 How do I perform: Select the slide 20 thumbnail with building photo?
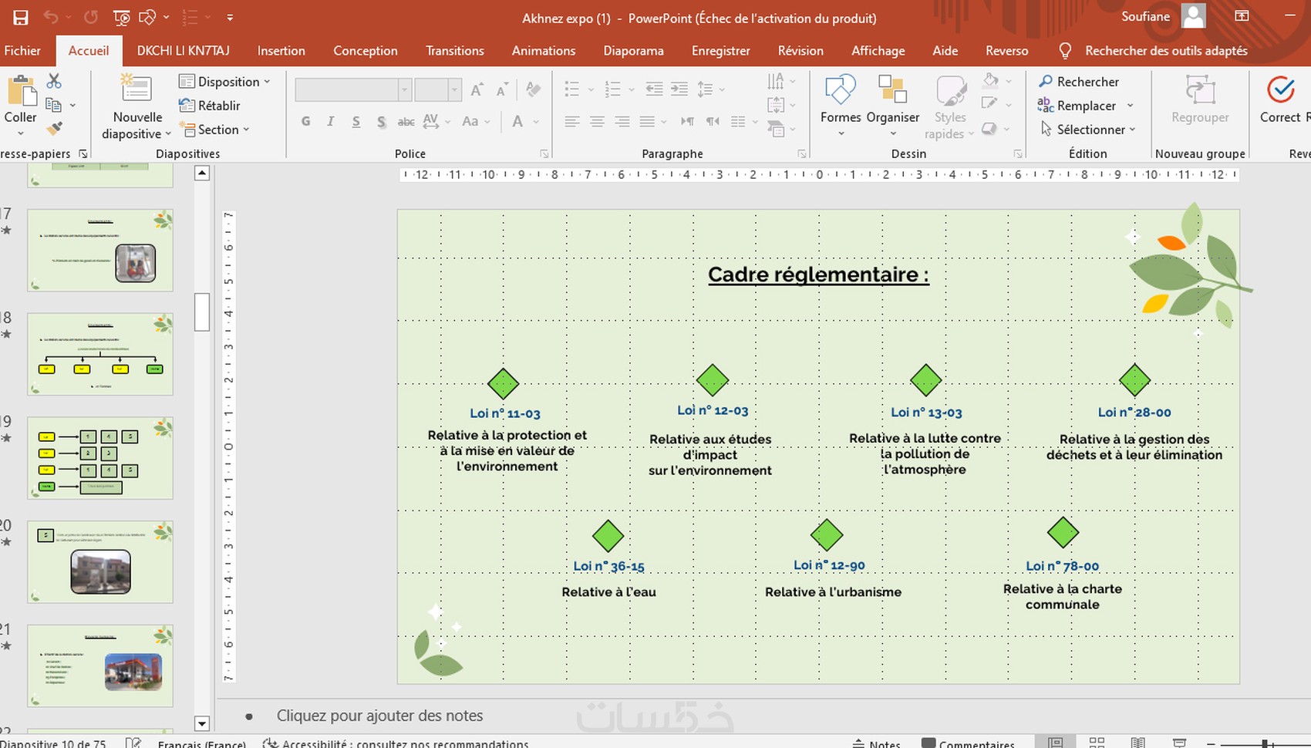click(100, 561)
